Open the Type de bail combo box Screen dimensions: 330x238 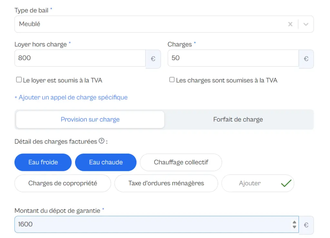pos(164,24)
